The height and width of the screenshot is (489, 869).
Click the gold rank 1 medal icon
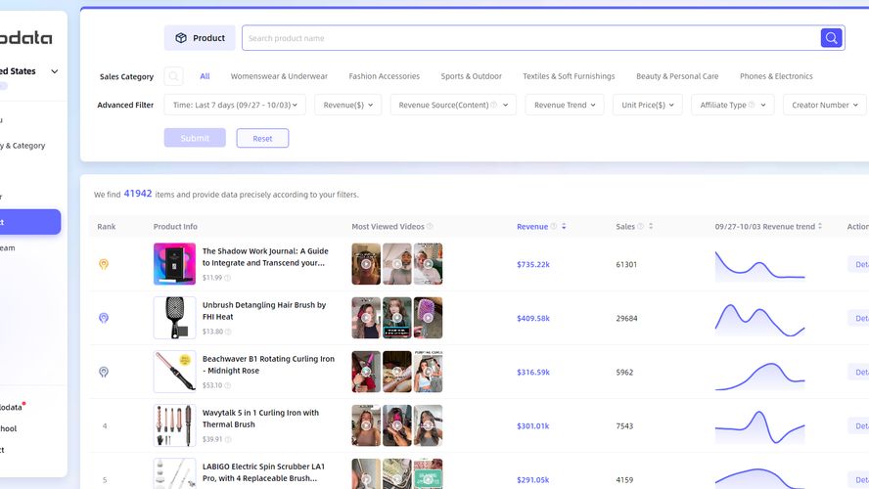pyautogui.click(x=104, y=264)
